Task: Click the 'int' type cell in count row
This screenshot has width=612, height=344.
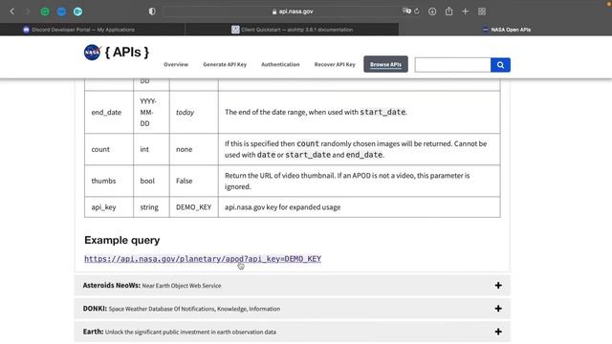Action: coord(151,149)
